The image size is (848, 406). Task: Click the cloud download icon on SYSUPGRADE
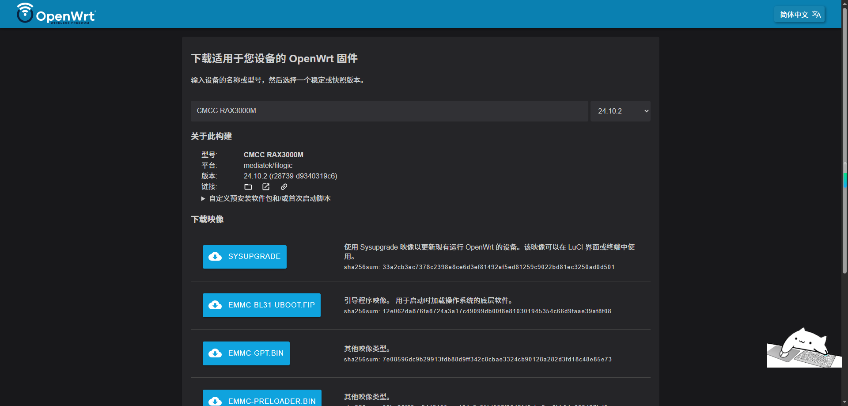coord(215,257)
